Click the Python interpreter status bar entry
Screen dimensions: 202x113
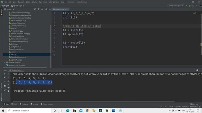coord(190,107)
